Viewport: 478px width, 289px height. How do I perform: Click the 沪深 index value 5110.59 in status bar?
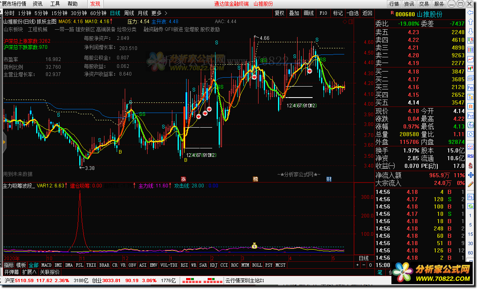pyautogui.click(x=24, y=280)
